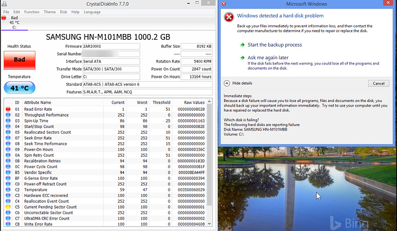This screenshot has height=231, width=397.
Task: Click the red Bad disk indicator for drive C:
Action: click(x=4, y=18)
